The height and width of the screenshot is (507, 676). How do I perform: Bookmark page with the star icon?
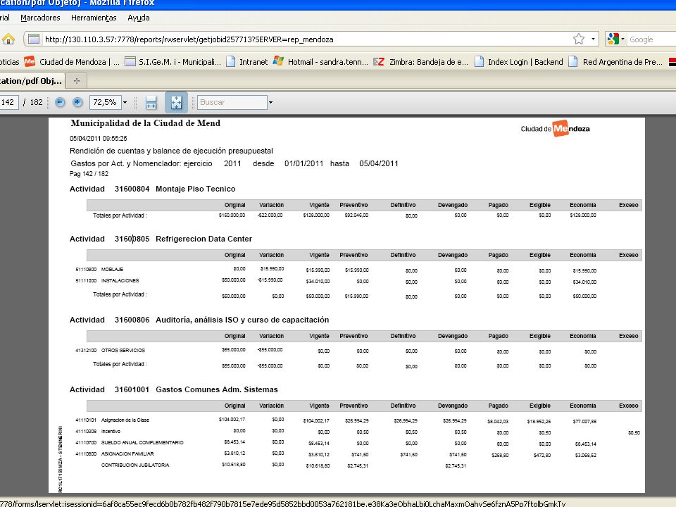click(x=579, y=39)
